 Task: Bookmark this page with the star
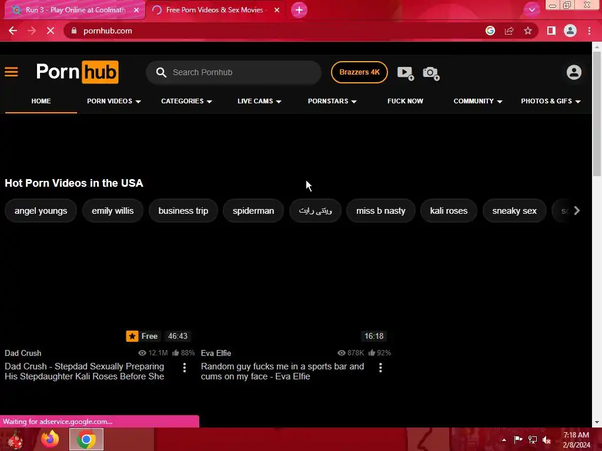click(528, 31)
